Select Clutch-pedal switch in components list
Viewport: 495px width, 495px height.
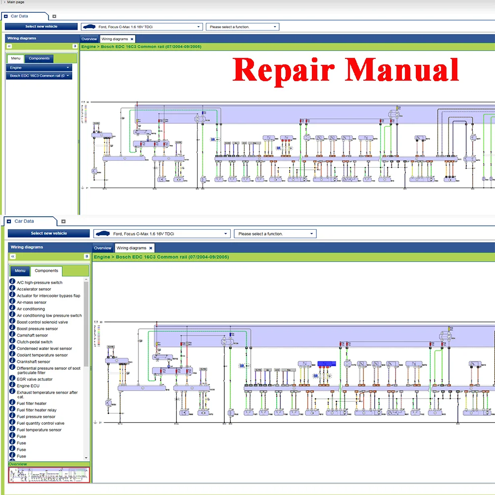click(35, 342)
